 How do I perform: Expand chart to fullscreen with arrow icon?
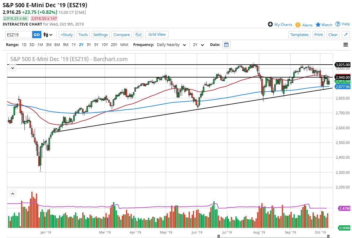pos(346,35)
